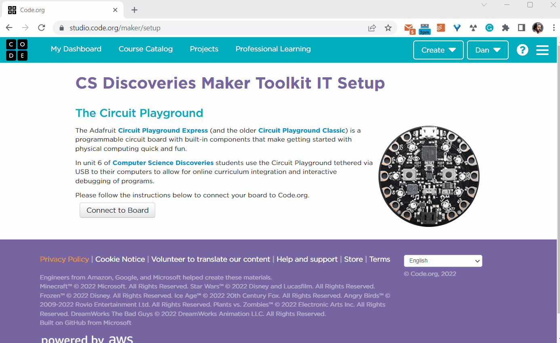Expand the Dan account dropdown

coord(487,50)
